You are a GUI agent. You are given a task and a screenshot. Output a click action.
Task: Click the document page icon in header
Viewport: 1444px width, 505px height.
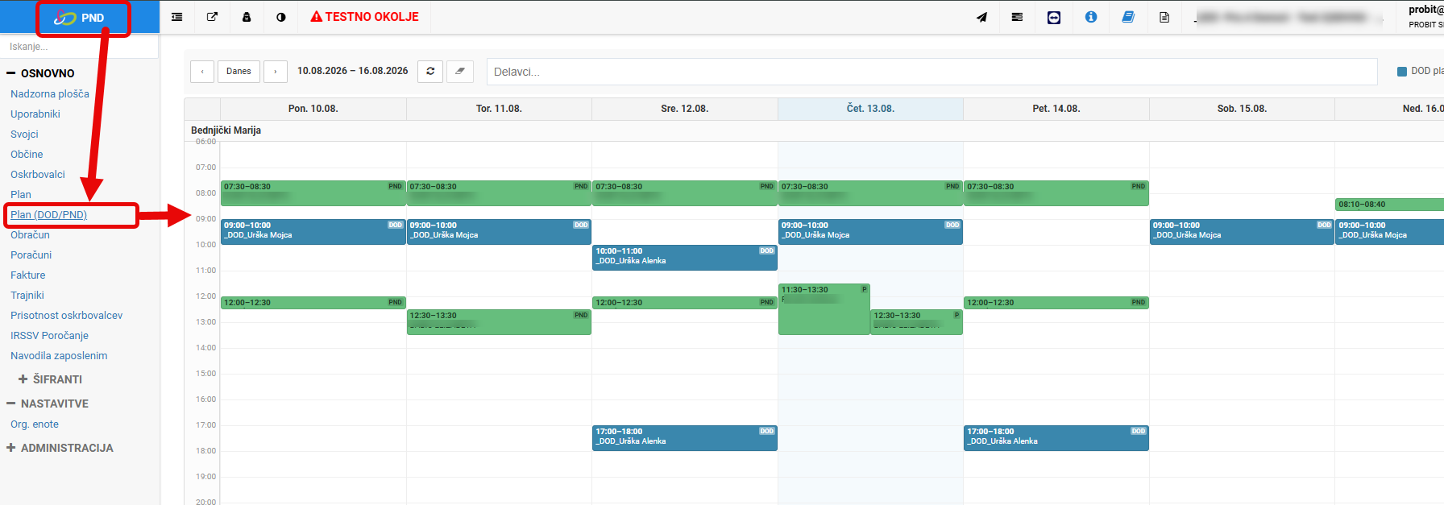[x=1164, y=17]
